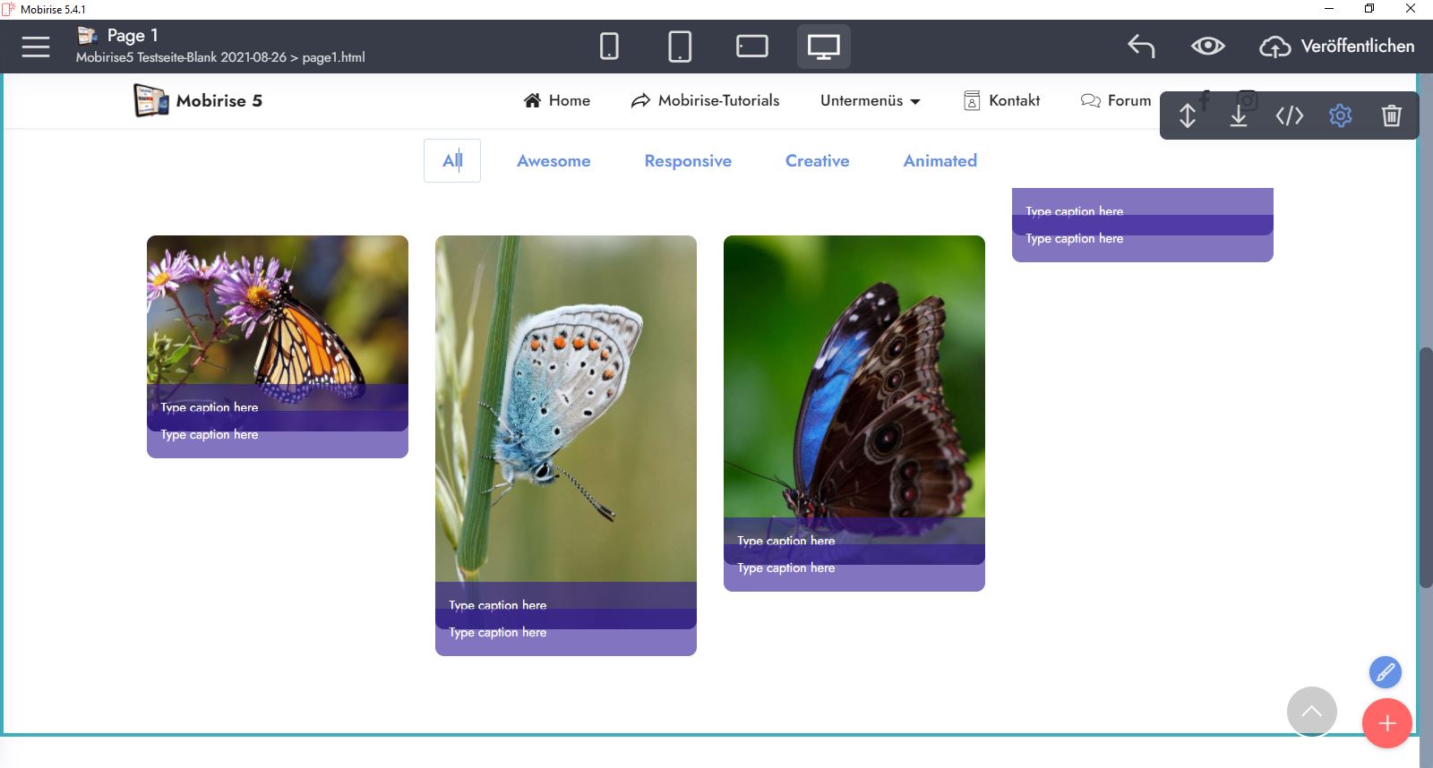Viewport: 1433px width, 768px height.
Task: Select the Awesome gallery filter tab
Action: click(553, 161)
